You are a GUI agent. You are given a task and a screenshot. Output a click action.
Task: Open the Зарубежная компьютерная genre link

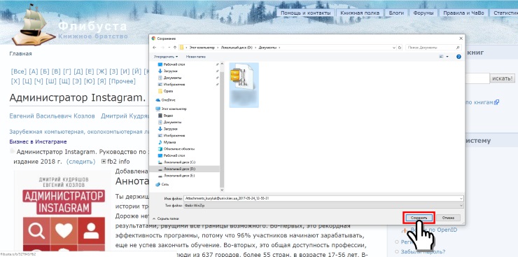click(x=79, y=132)
